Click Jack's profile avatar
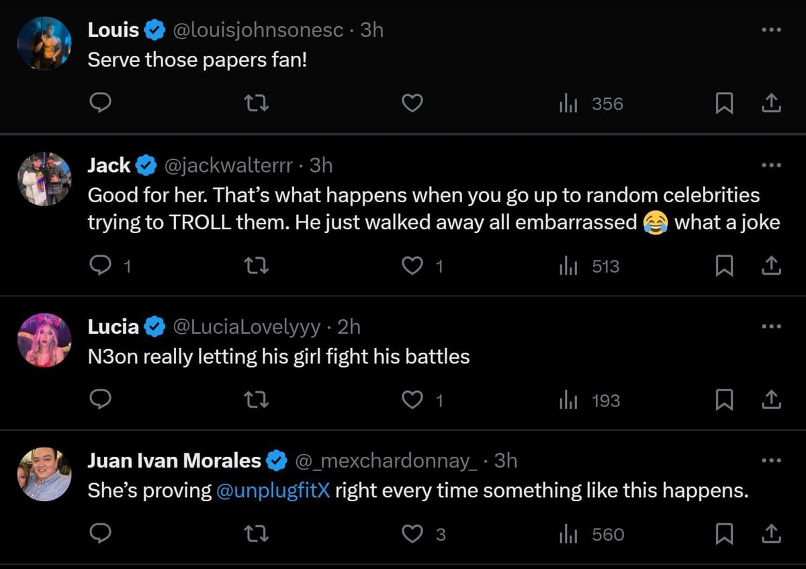 [x=44, y=179]
